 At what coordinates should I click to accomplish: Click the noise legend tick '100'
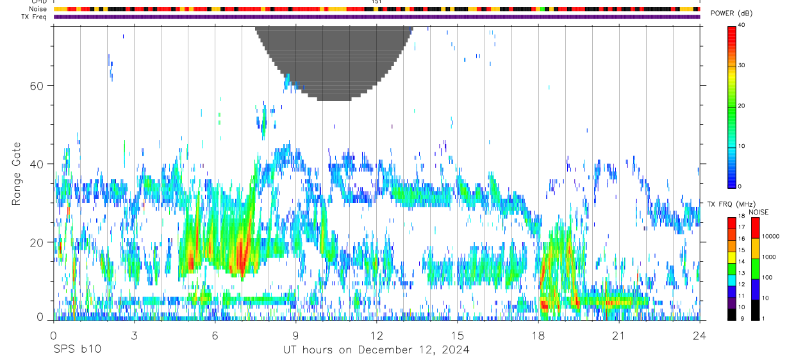tap(768, 278)
